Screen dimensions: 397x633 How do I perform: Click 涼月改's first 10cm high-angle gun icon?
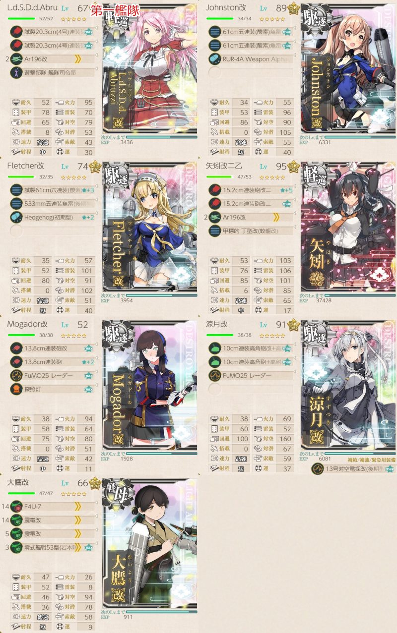pyautogui.click(x=215, y=348)
